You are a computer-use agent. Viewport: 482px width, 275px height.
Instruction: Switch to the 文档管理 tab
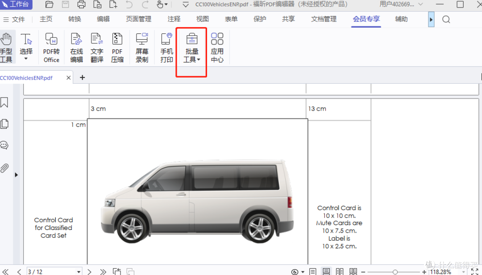tap(324, 19)
